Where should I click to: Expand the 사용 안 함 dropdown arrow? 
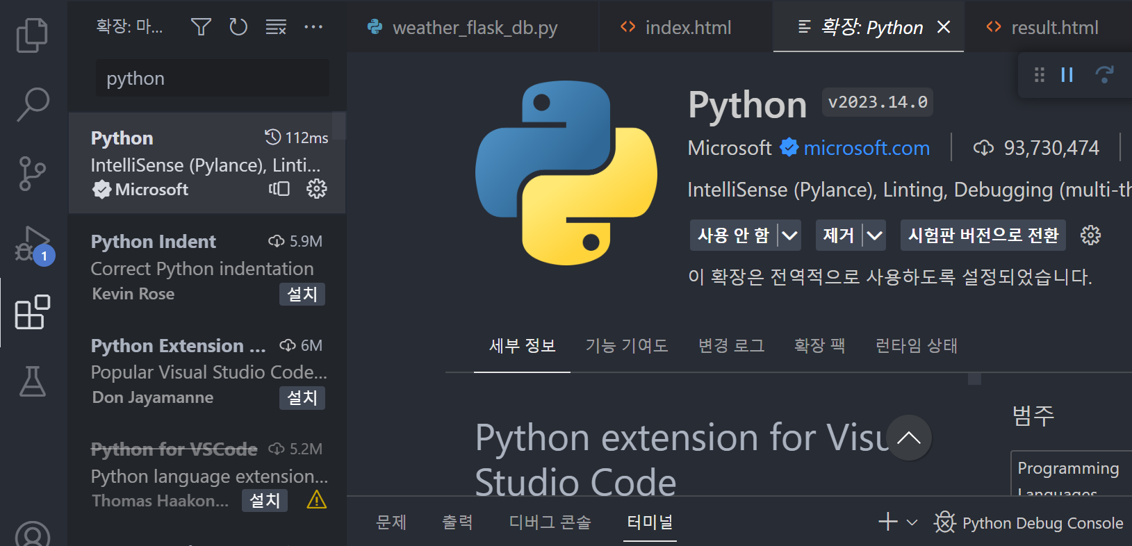pyautogui.click(x=789, y=235)
